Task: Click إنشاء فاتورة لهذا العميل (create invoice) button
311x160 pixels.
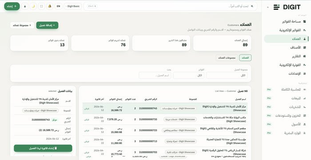Action: click(x=43, y=148)
